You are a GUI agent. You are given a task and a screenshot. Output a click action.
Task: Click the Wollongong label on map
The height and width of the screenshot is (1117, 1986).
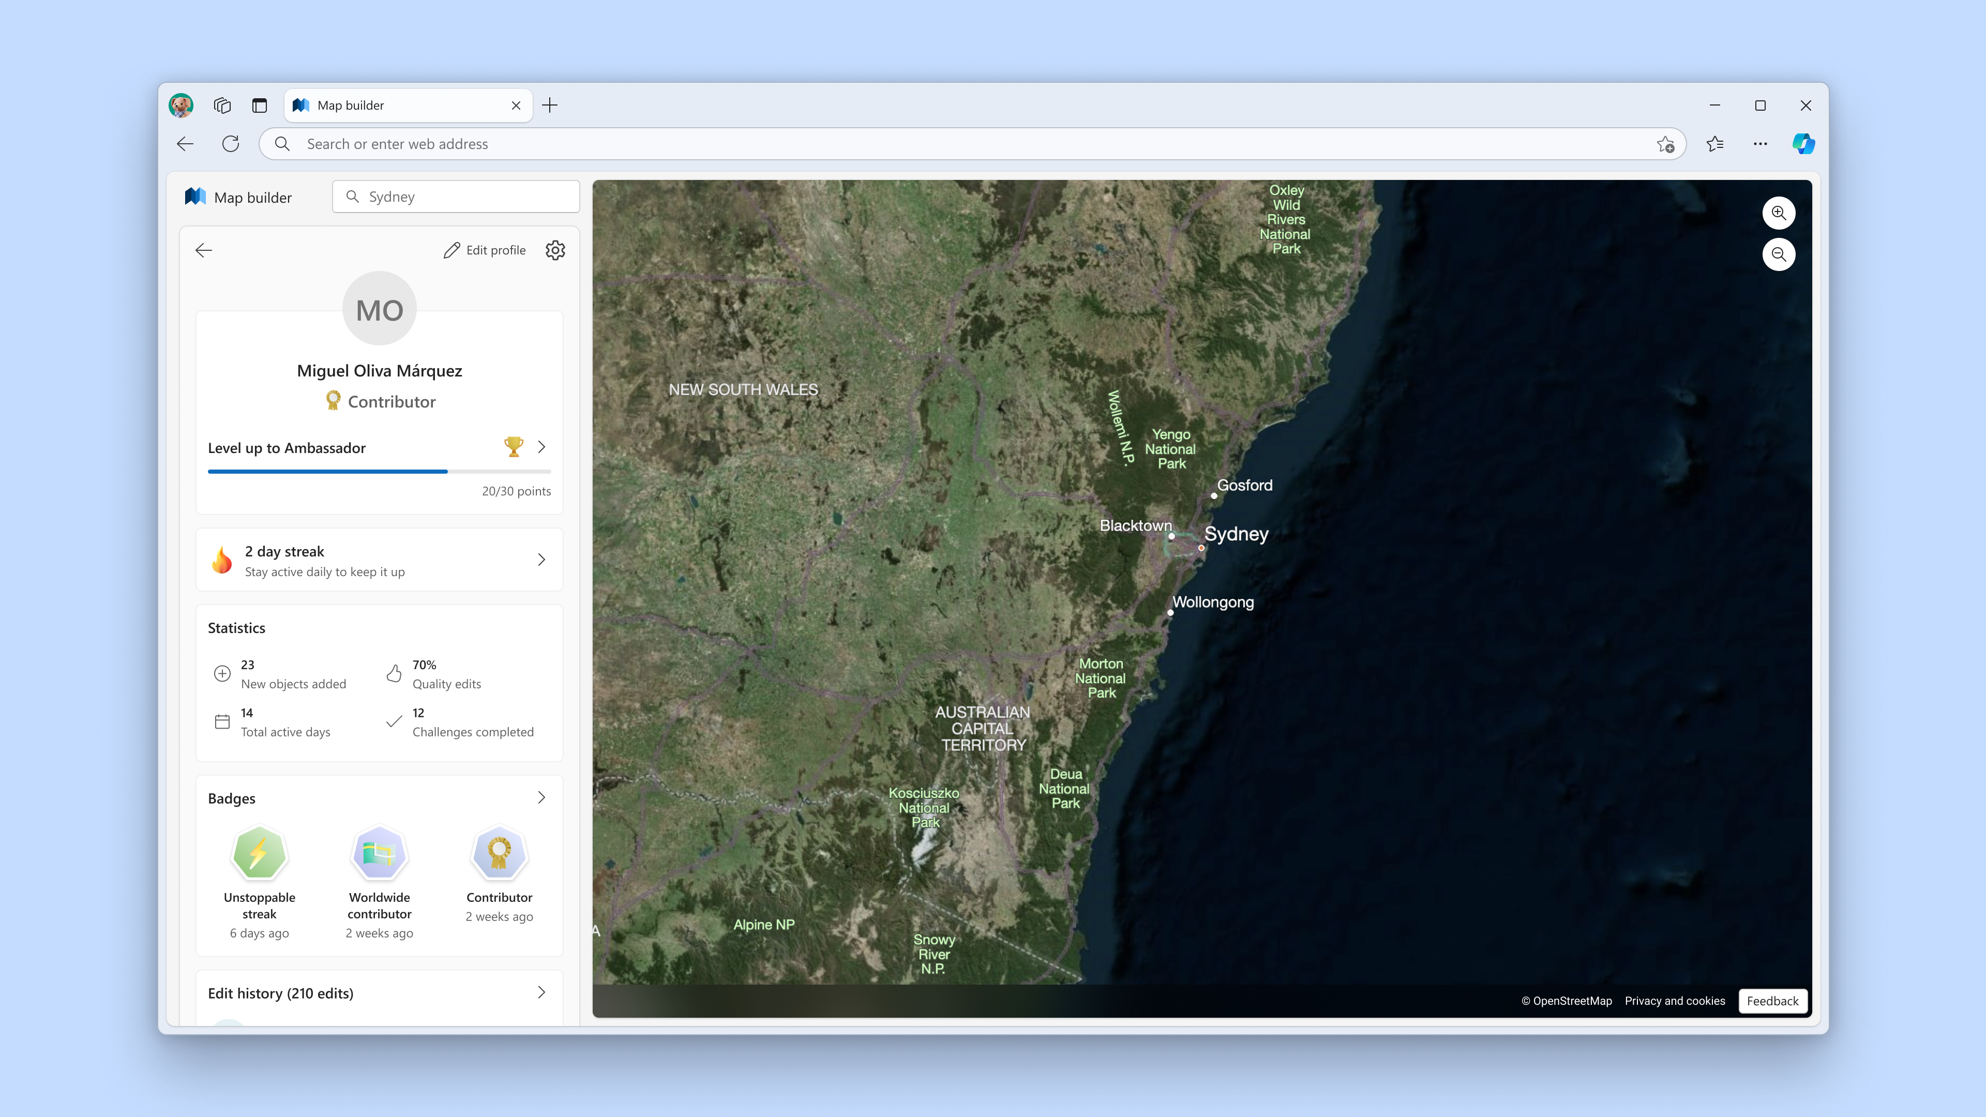coord(1213,602)
